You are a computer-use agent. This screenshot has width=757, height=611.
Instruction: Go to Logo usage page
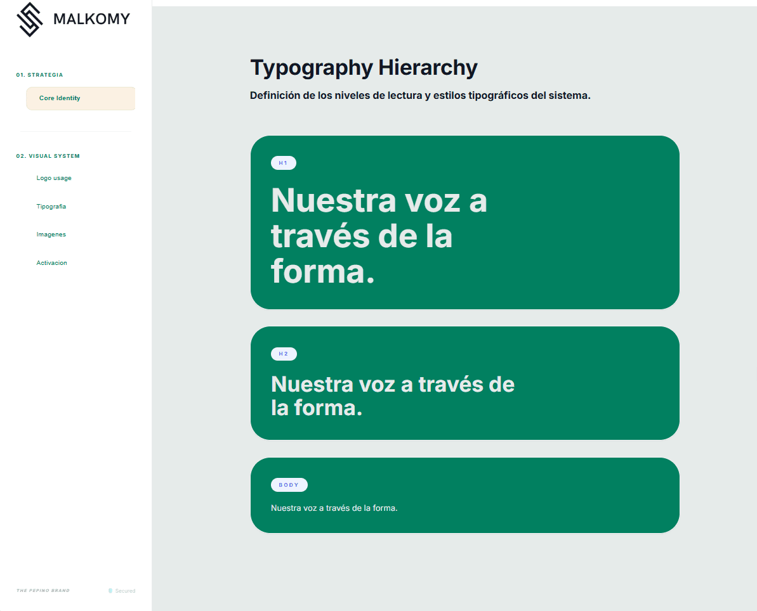pos(54,178)
